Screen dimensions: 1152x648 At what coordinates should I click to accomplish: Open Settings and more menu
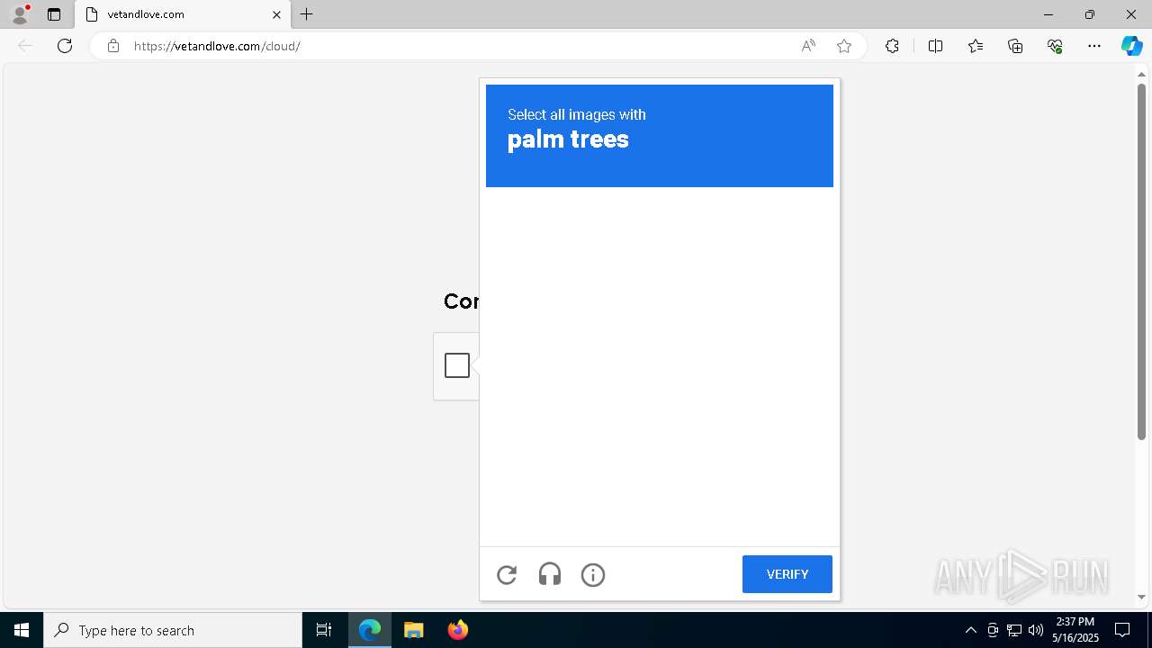pos(1094,46)
